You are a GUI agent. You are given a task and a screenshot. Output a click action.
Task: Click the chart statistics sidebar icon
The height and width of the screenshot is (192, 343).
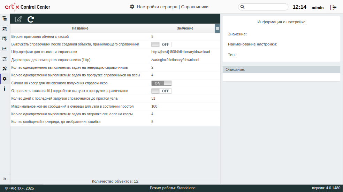pos(5,49)
